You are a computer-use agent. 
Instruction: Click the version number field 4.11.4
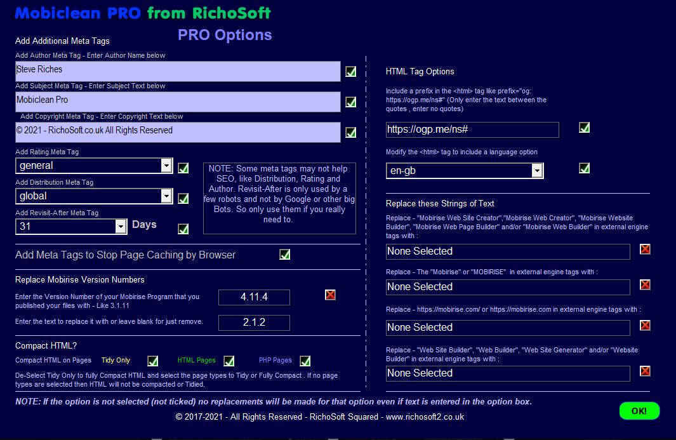tap(254, 297)
